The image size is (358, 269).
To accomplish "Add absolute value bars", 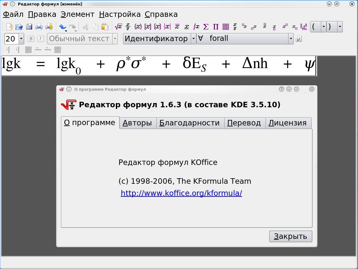I will 167,27.
